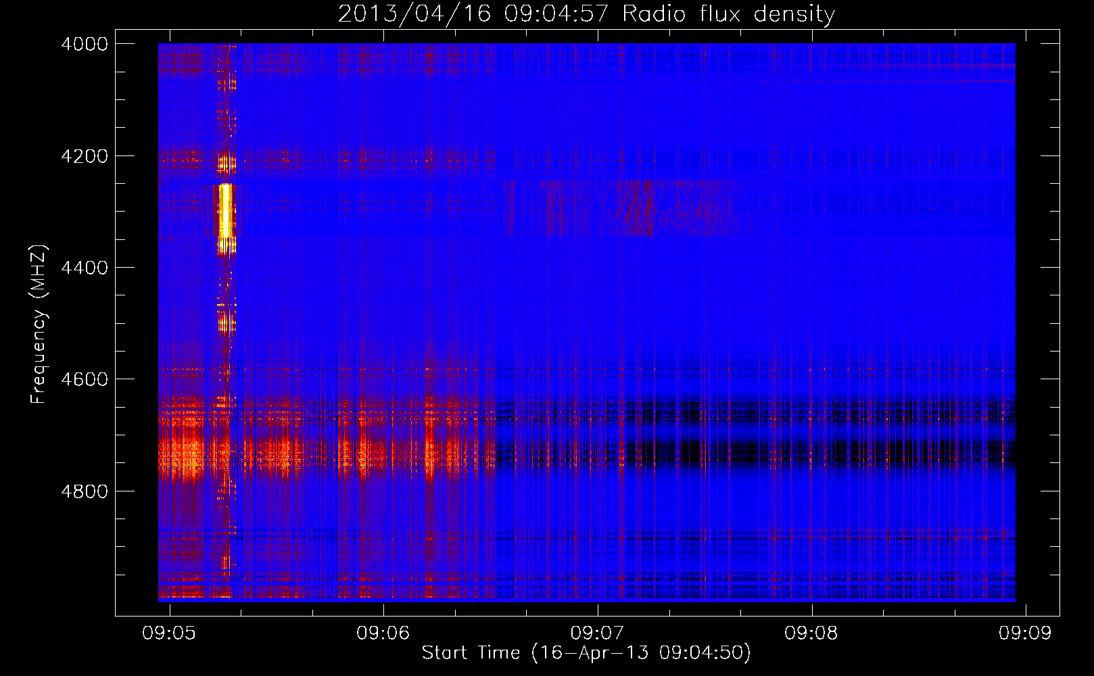Click the 09:09 time axis label

(1026, 633)
